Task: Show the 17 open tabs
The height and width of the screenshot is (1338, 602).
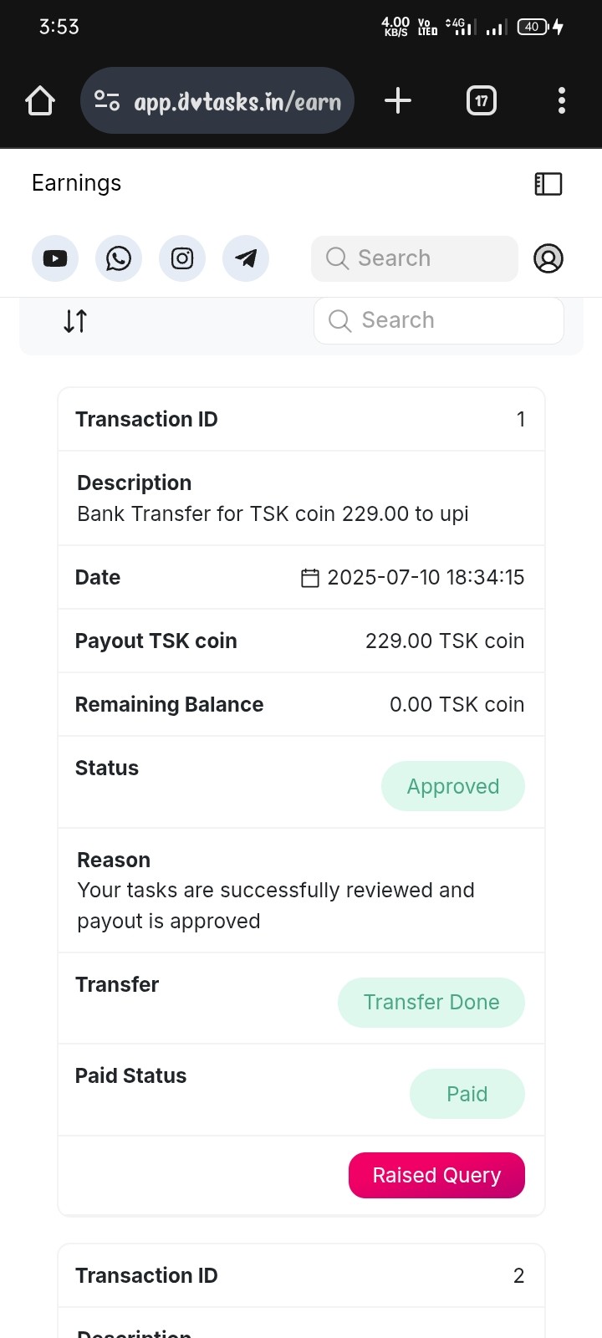Action: coord(481,101)
